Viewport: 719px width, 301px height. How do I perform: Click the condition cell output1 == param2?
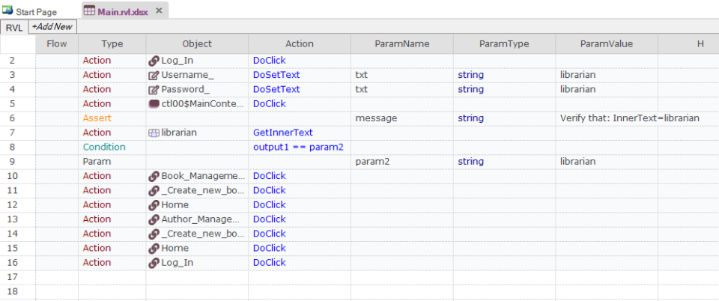[x=298, y=148]
